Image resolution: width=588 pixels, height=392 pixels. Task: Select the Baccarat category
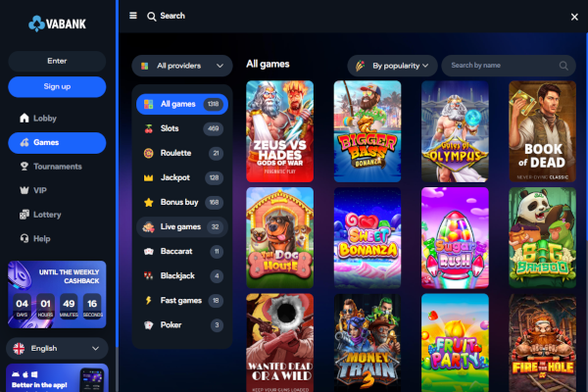tap(182, 251)
